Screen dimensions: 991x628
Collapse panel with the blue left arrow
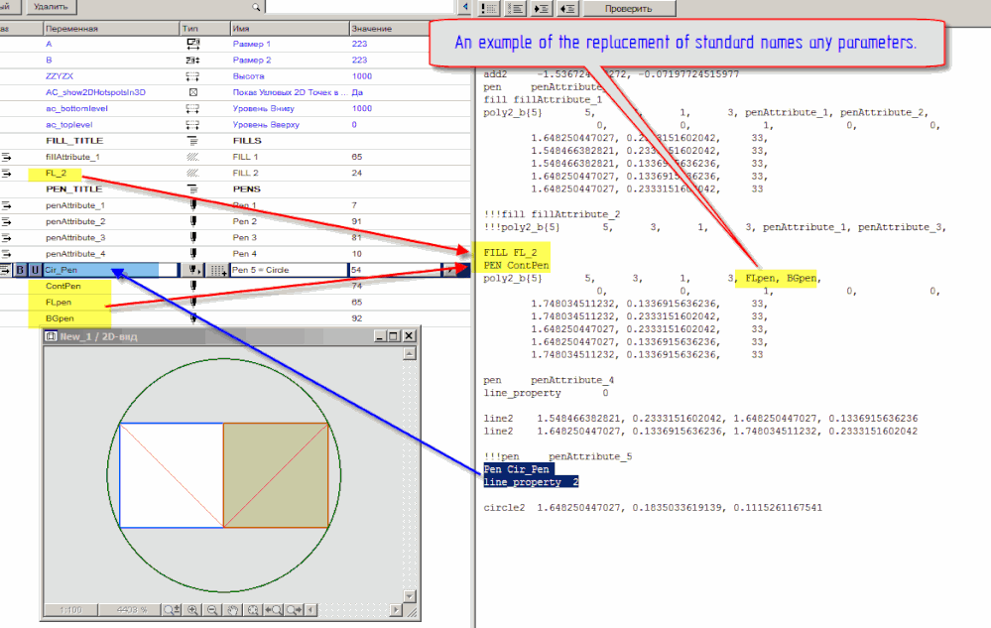(465, 8)
